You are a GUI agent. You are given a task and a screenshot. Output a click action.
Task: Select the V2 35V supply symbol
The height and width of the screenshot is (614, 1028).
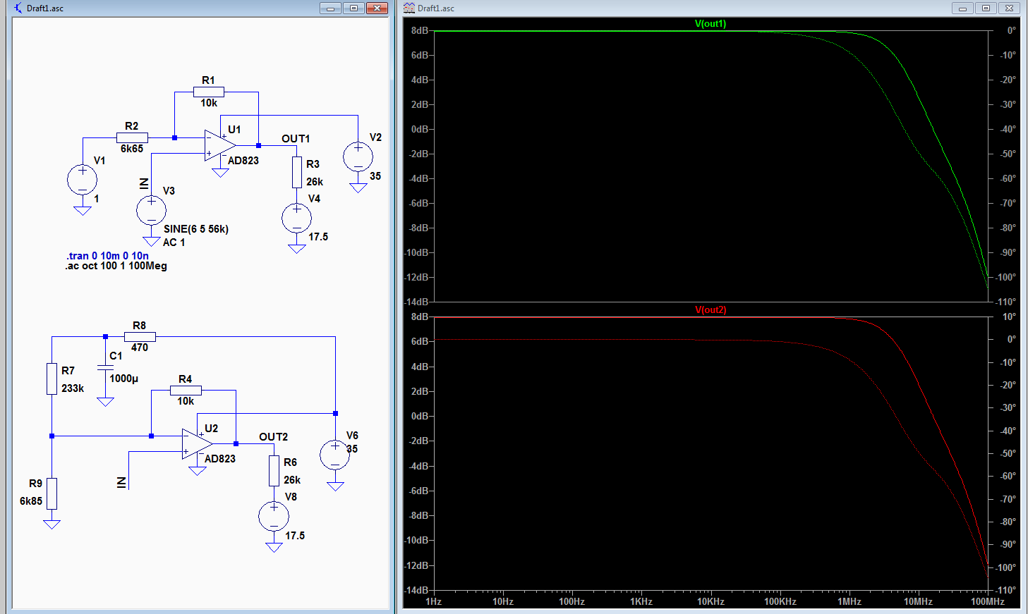[358, 156]
